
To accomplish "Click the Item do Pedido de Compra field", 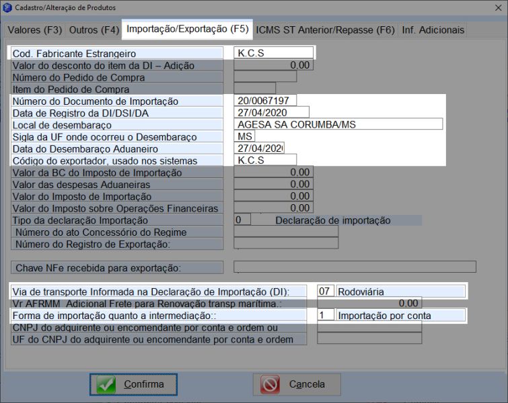I will (254, 88).
